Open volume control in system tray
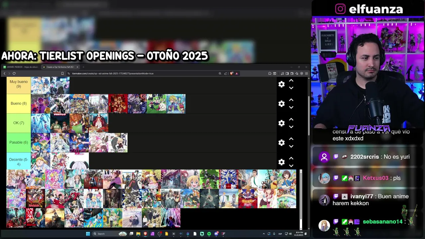The width and height of the screenshot is (425, 239). 290,234
